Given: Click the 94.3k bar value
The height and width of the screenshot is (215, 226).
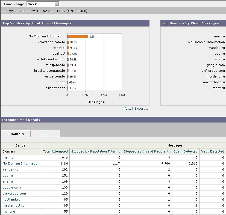Looking at the screenshot, I should point(74,42).
